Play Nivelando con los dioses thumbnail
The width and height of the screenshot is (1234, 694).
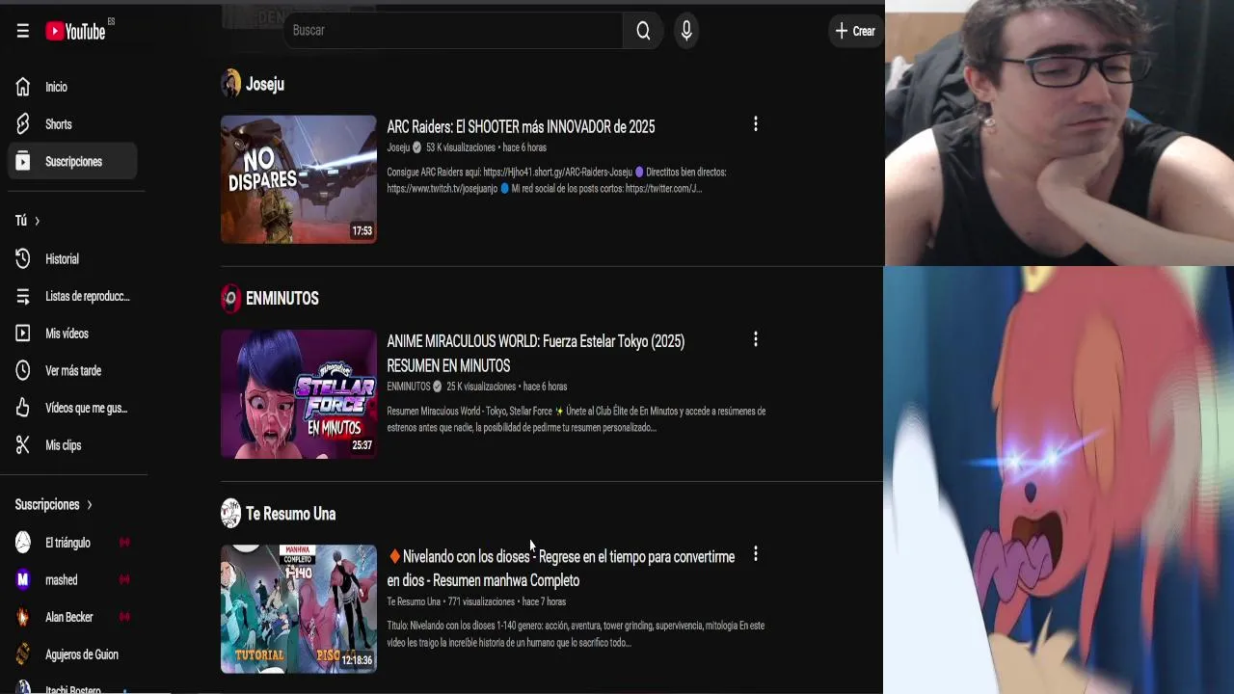click(299, 609)
